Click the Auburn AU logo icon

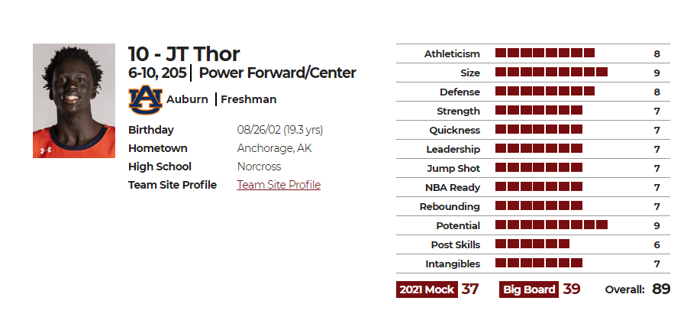point(146,100)
